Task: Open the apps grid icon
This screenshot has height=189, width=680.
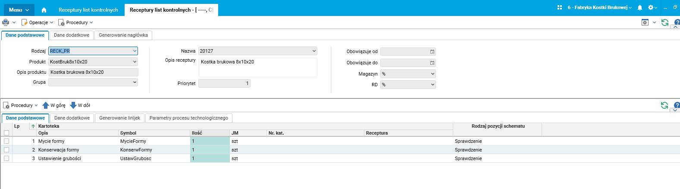Action: coord(560,7)
